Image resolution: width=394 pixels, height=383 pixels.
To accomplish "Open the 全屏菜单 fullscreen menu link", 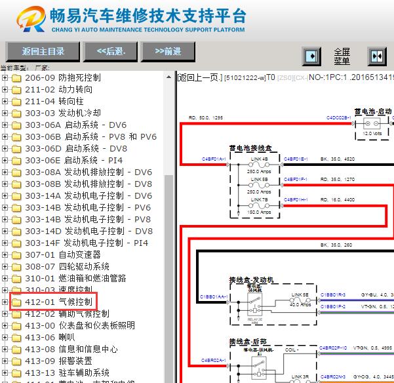I will [x=342, y=56].
